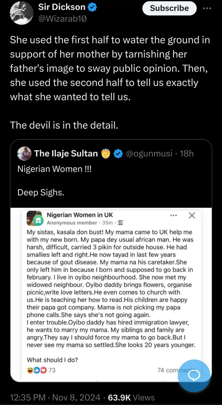Screen dimensions: 222x405
Task: Click the Nigerian Women in UK group avatar
Action: click(34, 218)
